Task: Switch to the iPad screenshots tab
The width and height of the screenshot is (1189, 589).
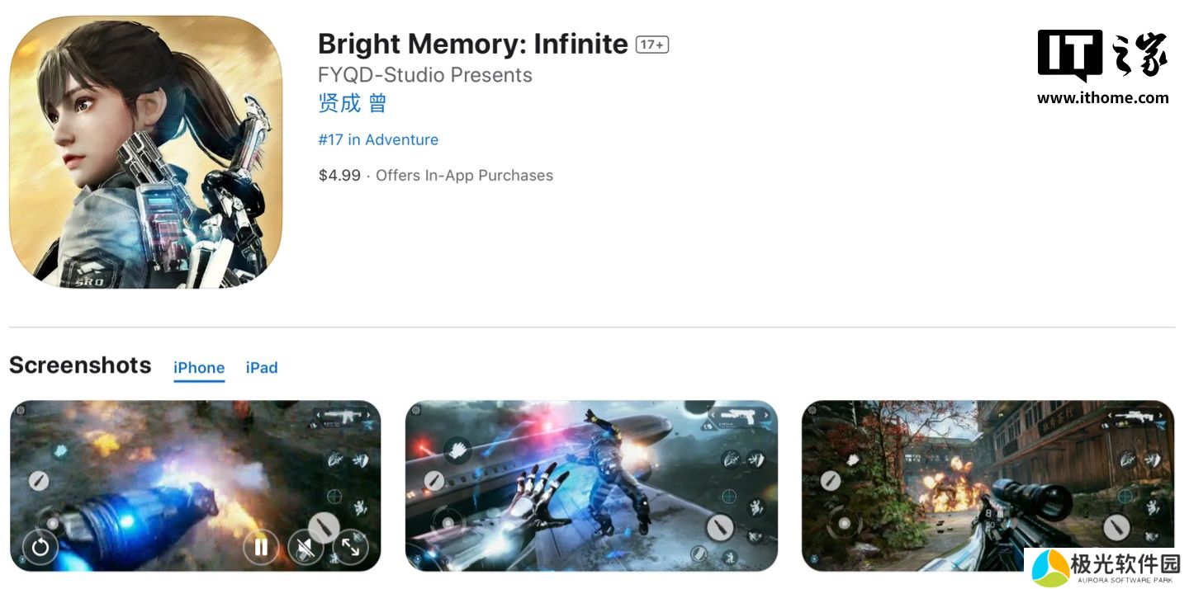Action: pos(262,368)
